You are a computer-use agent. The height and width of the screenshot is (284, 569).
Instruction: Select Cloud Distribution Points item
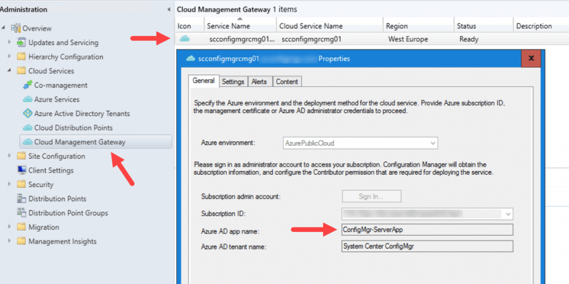click(x=73, y=128)
